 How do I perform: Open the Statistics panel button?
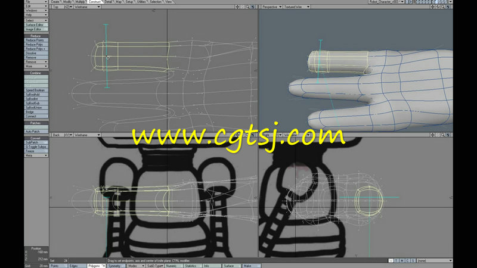click(193, 266)
